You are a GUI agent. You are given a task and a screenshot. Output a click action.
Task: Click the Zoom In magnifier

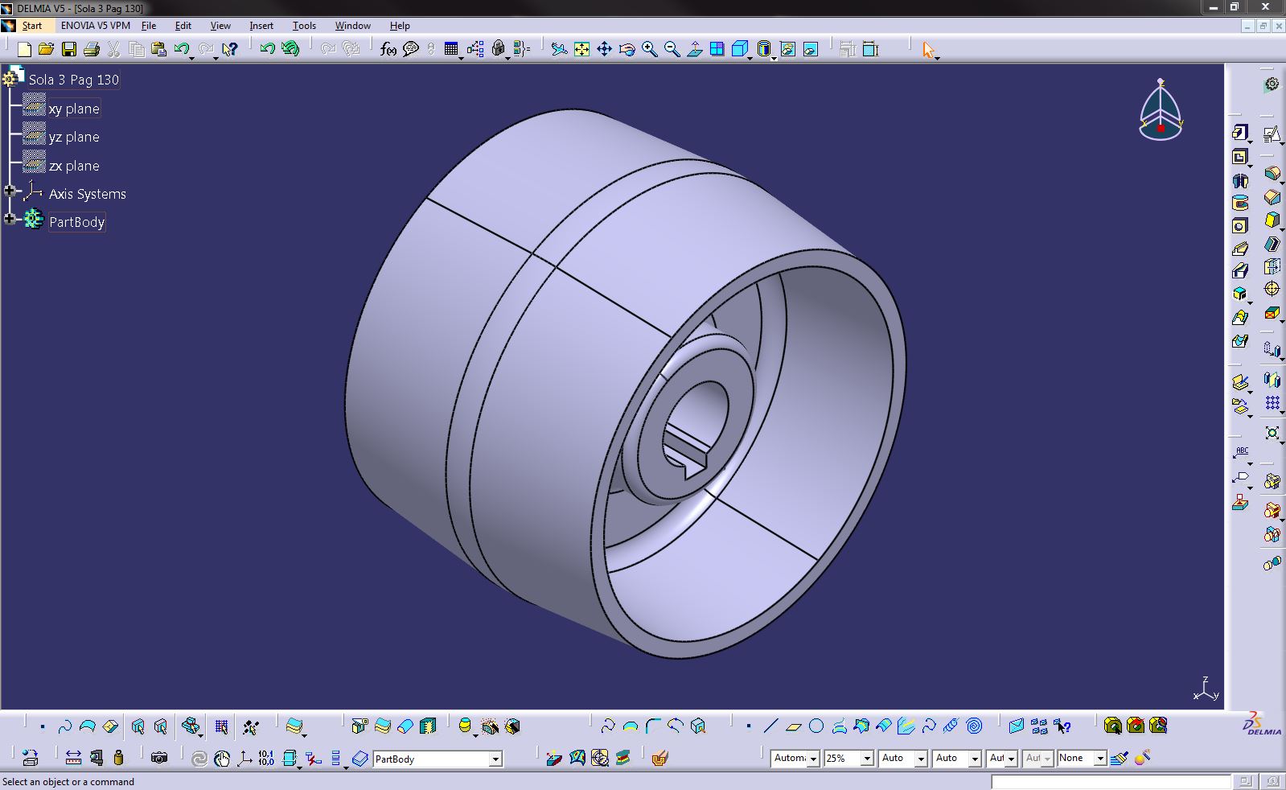[649, 49]
